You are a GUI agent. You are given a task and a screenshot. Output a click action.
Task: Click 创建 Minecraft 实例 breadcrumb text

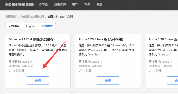(60, 17)
